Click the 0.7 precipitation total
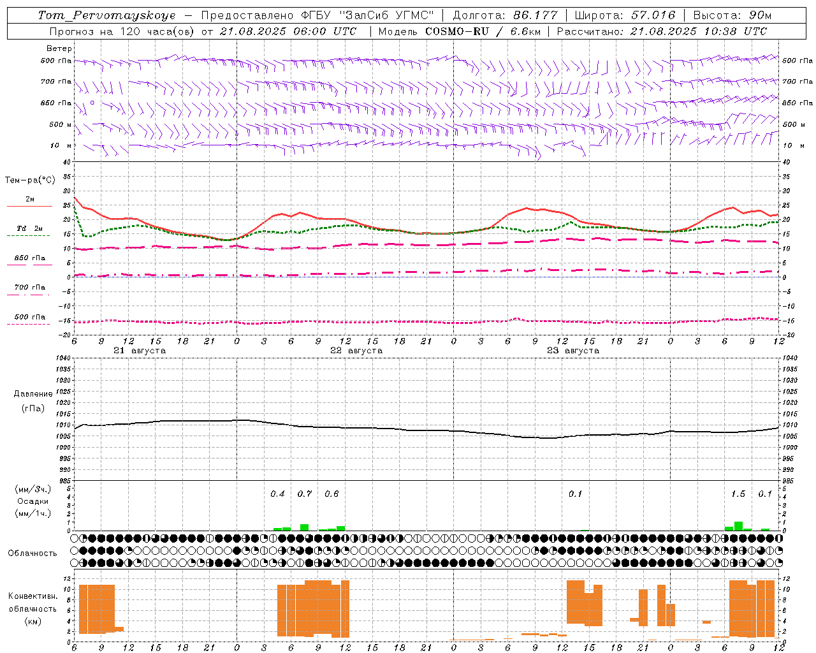 pyautogui.click(x=305, y=494)
